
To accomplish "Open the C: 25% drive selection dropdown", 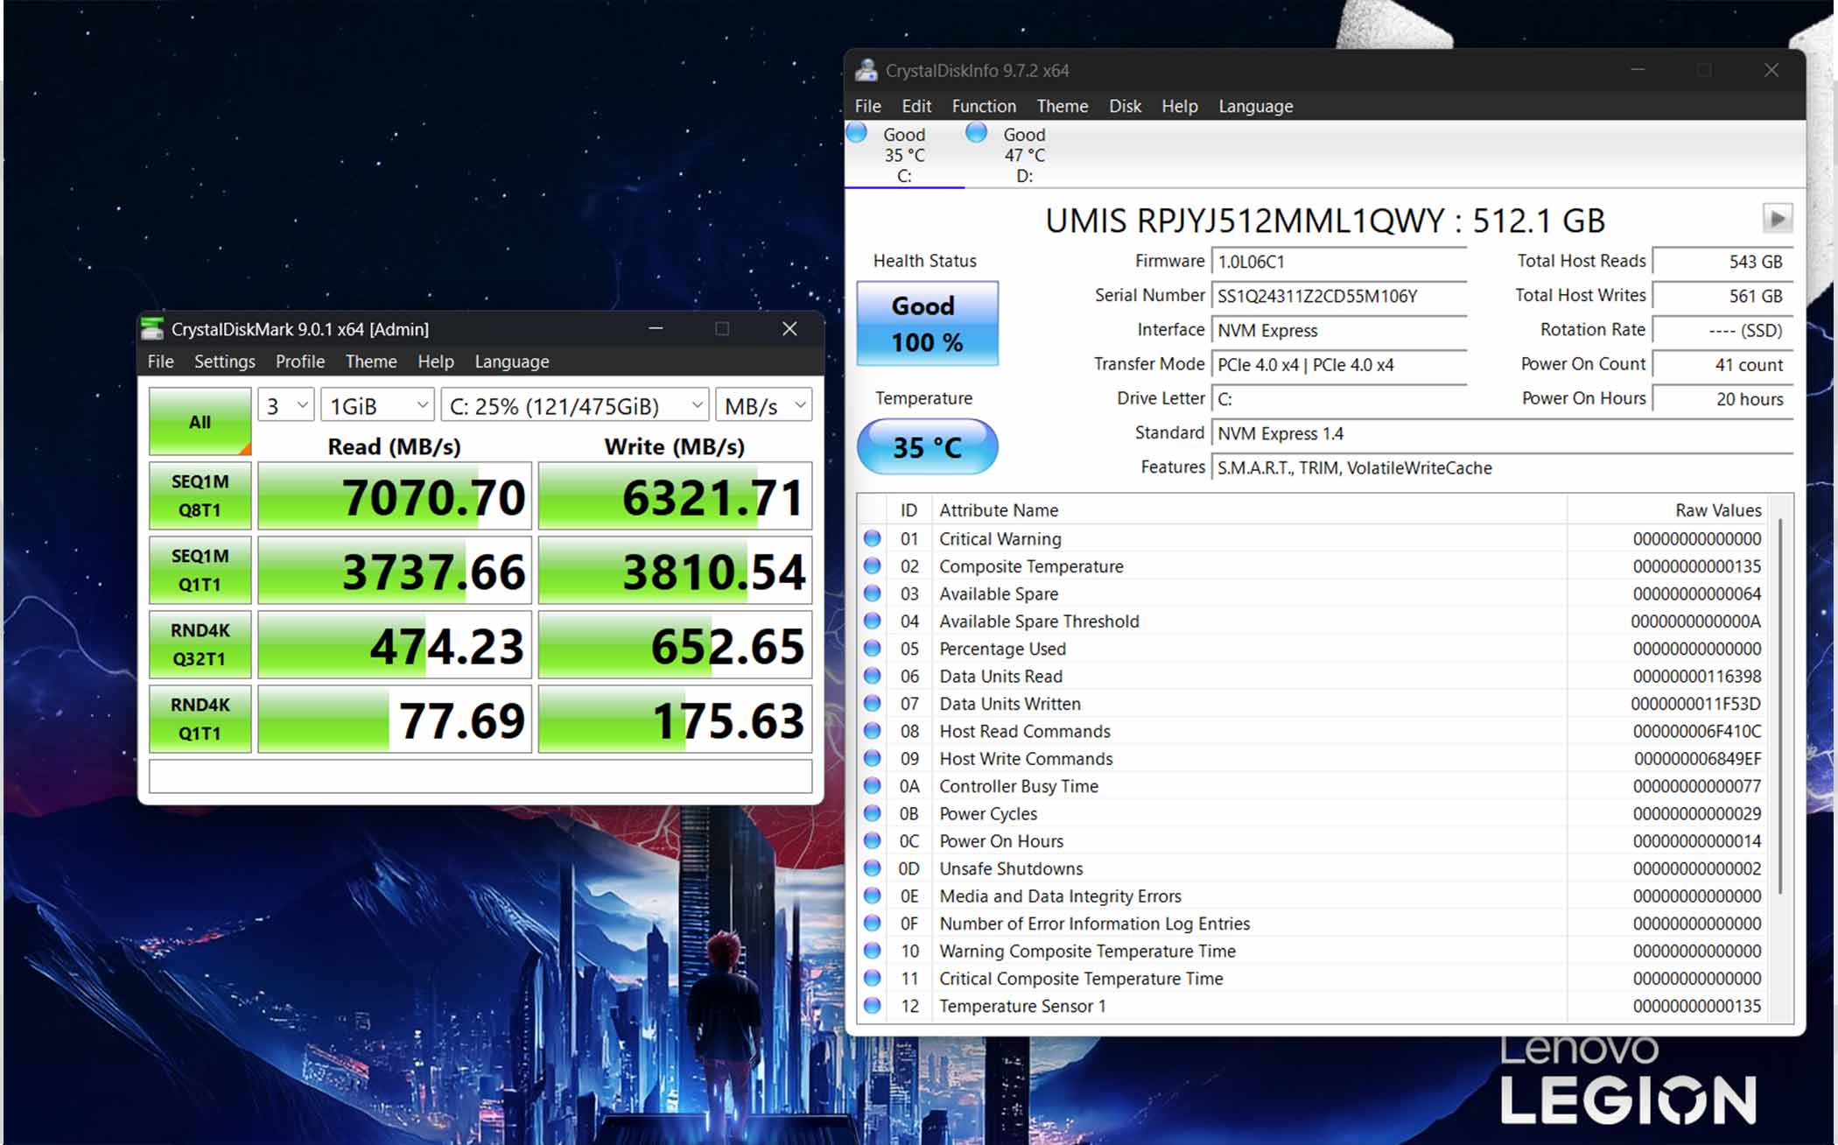I will coord(575,405).
